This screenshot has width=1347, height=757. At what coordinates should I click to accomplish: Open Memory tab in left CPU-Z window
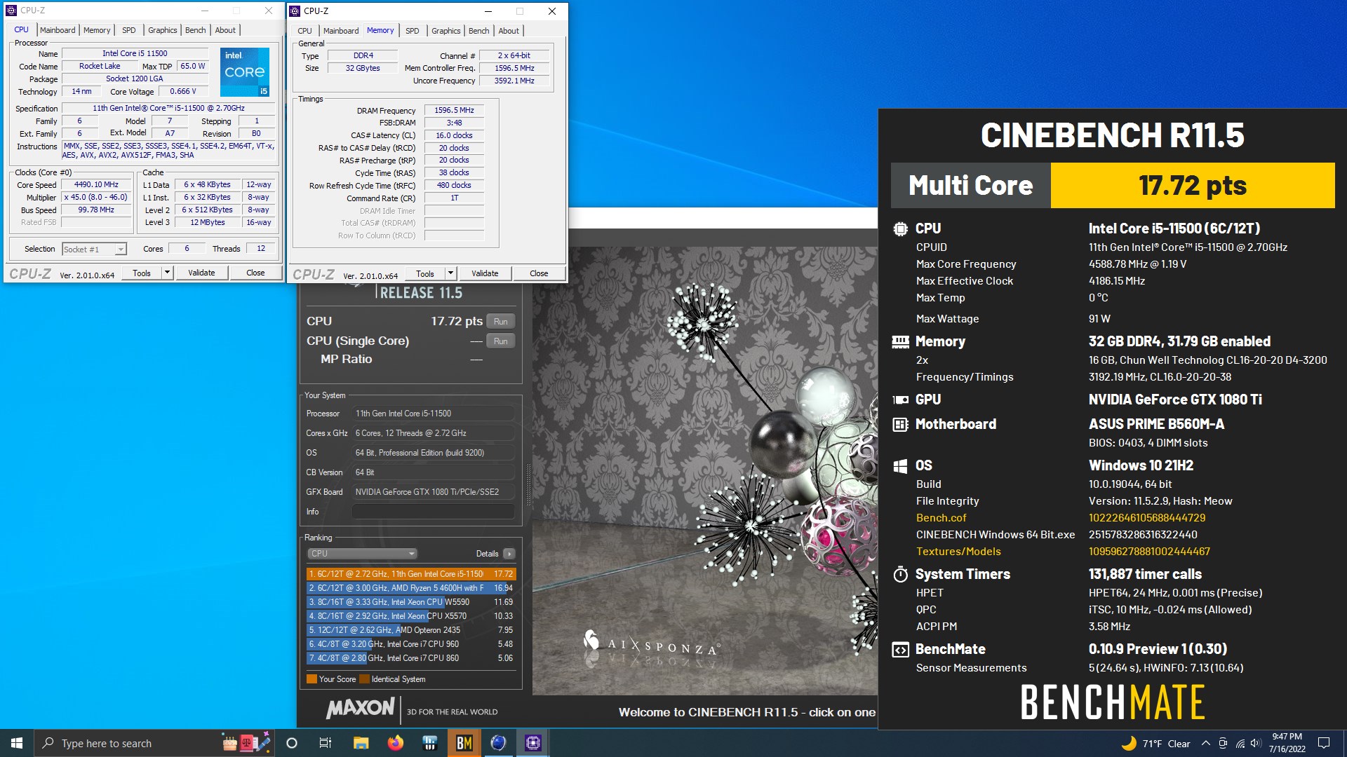(x=97, y=30)
